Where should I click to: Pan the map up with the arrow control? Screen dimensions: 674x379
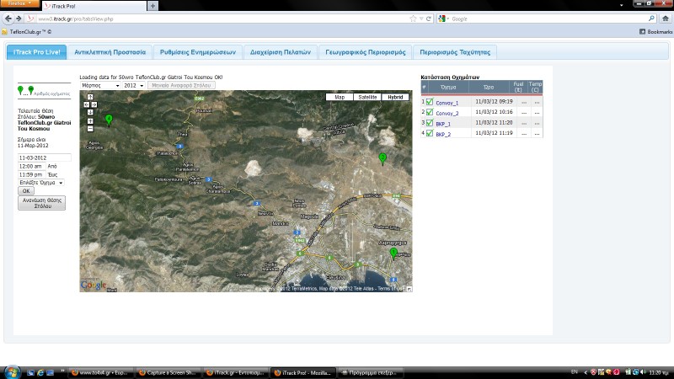[90, 97]
